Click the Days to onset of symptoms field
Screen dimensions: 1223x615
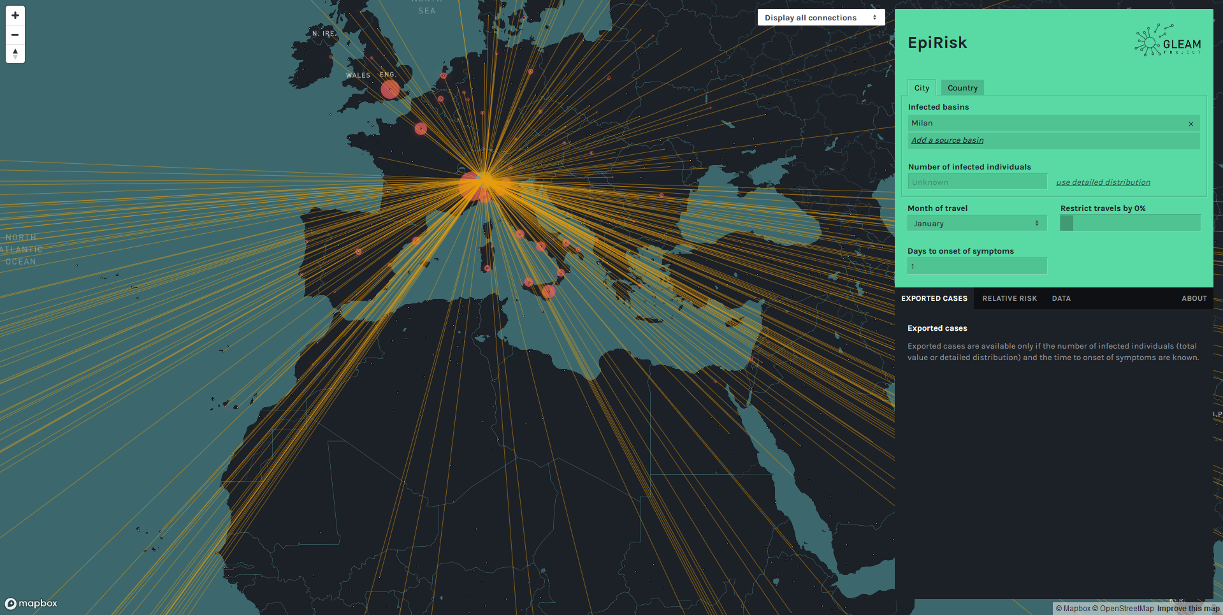point(977,266)
